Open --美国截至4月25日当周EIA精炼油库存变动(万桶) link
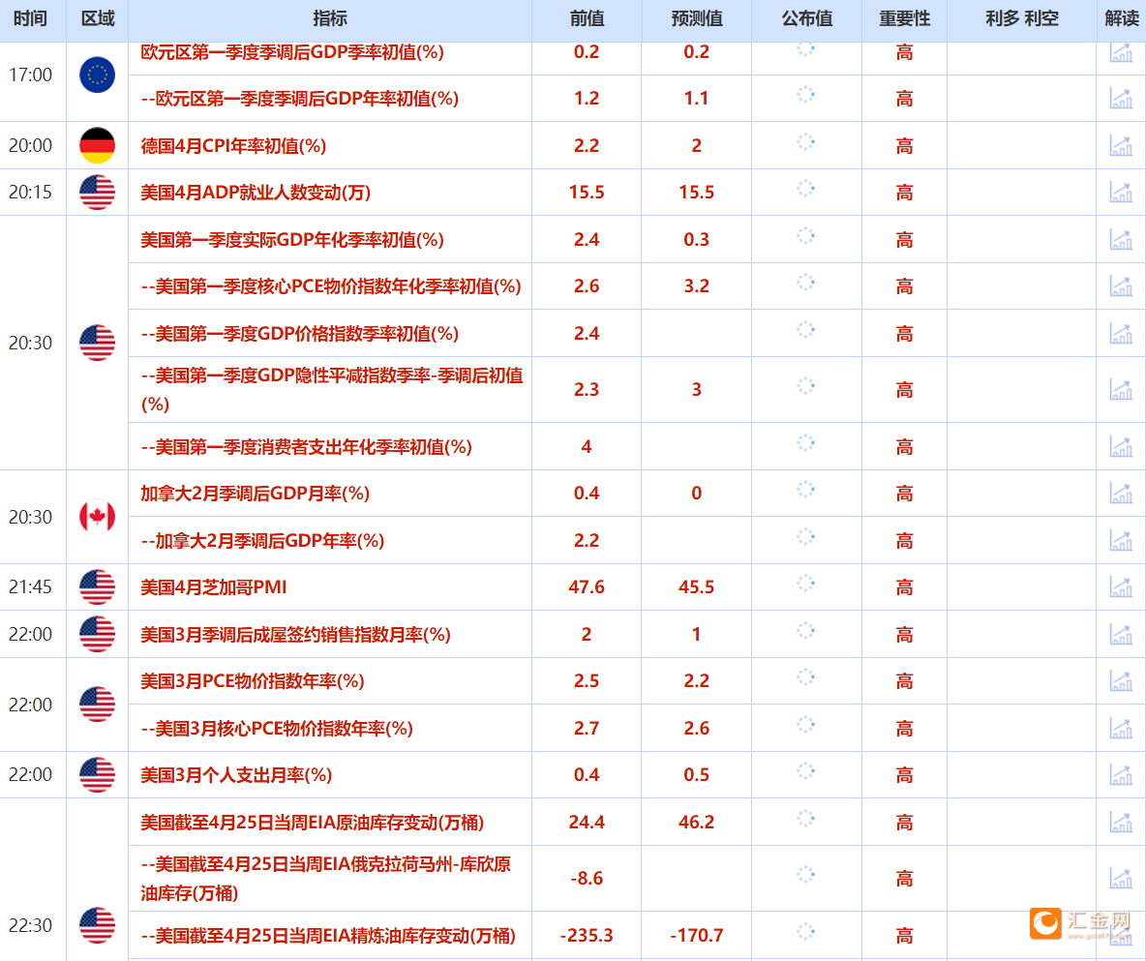The width and height of the screenshot is (1146, 961). (x=328, y=936)
